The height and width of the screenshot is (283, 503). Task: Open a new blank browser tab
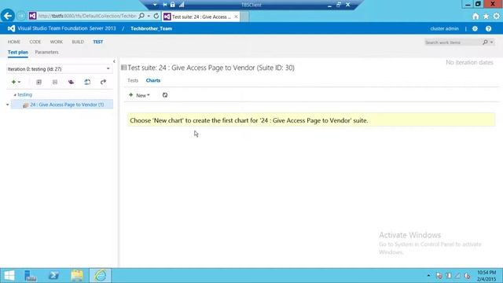pyautogui.click(x=244, y=17)
